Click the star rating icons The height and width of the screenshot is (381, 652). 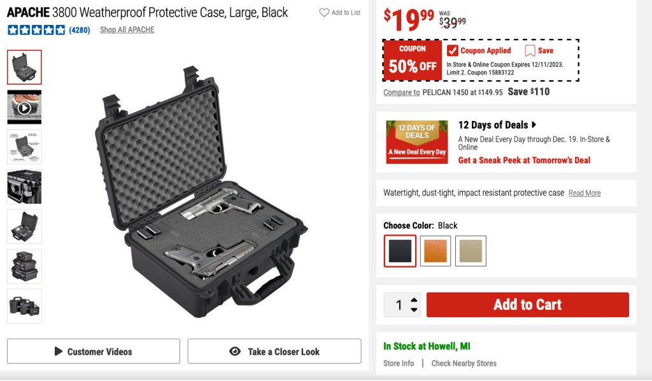point(36,30)
